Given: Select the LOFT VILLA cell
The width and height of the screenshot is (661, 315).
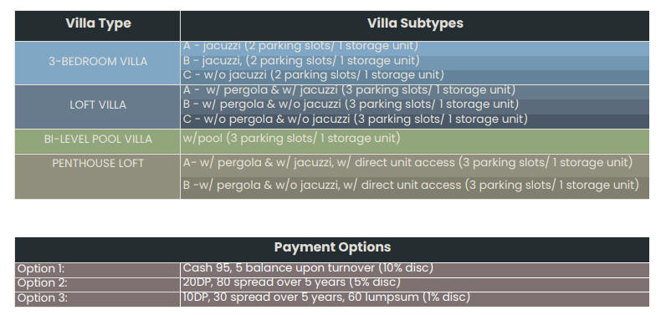Looking at the screenshot, I should [x=97, y=107].
